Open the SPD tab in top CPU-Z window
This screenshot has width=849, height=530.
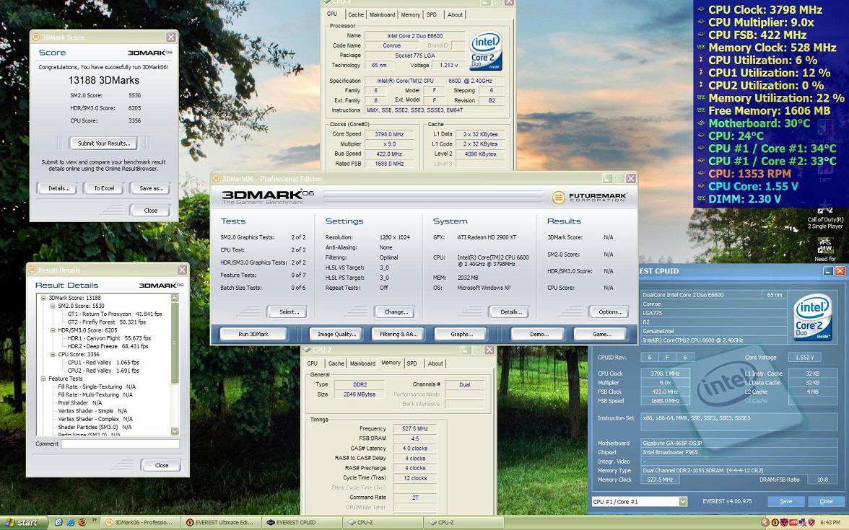[432, 14]
